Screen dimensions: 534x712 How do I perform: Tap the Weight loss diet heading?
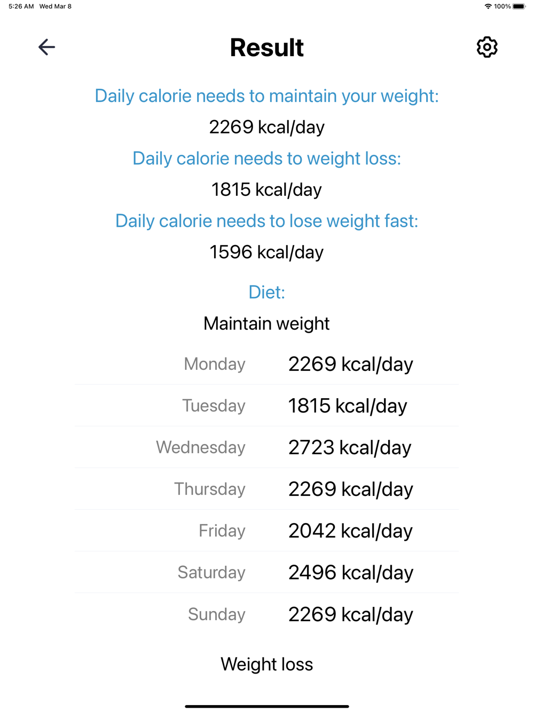pyautogui.click(x=266, y=664)
